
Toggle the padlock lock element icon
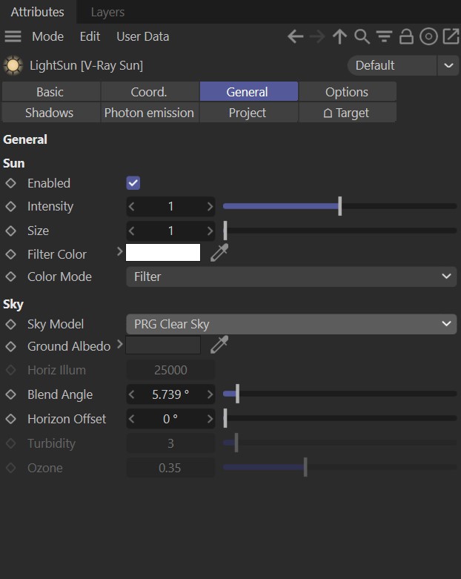tap(406, 36)
